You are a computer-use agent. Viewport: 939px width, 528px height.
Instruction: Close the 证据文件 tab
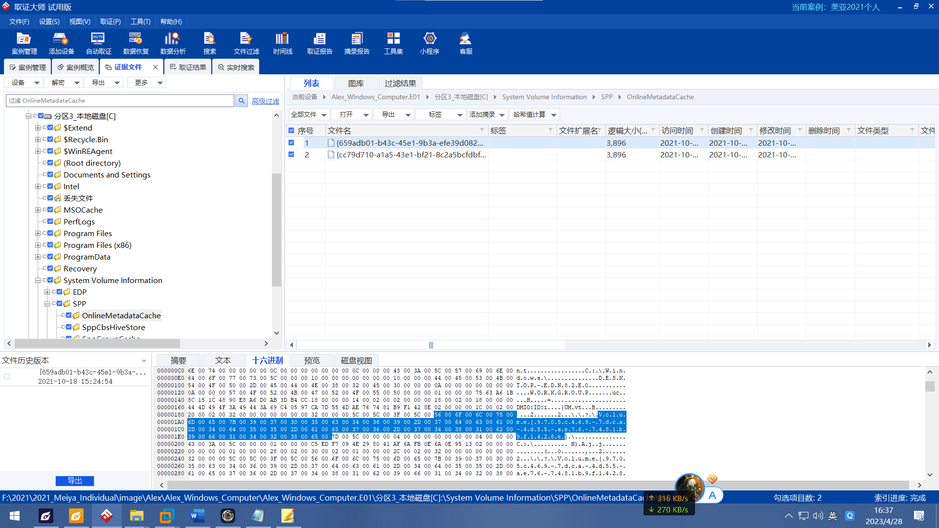tap(156, 67)
